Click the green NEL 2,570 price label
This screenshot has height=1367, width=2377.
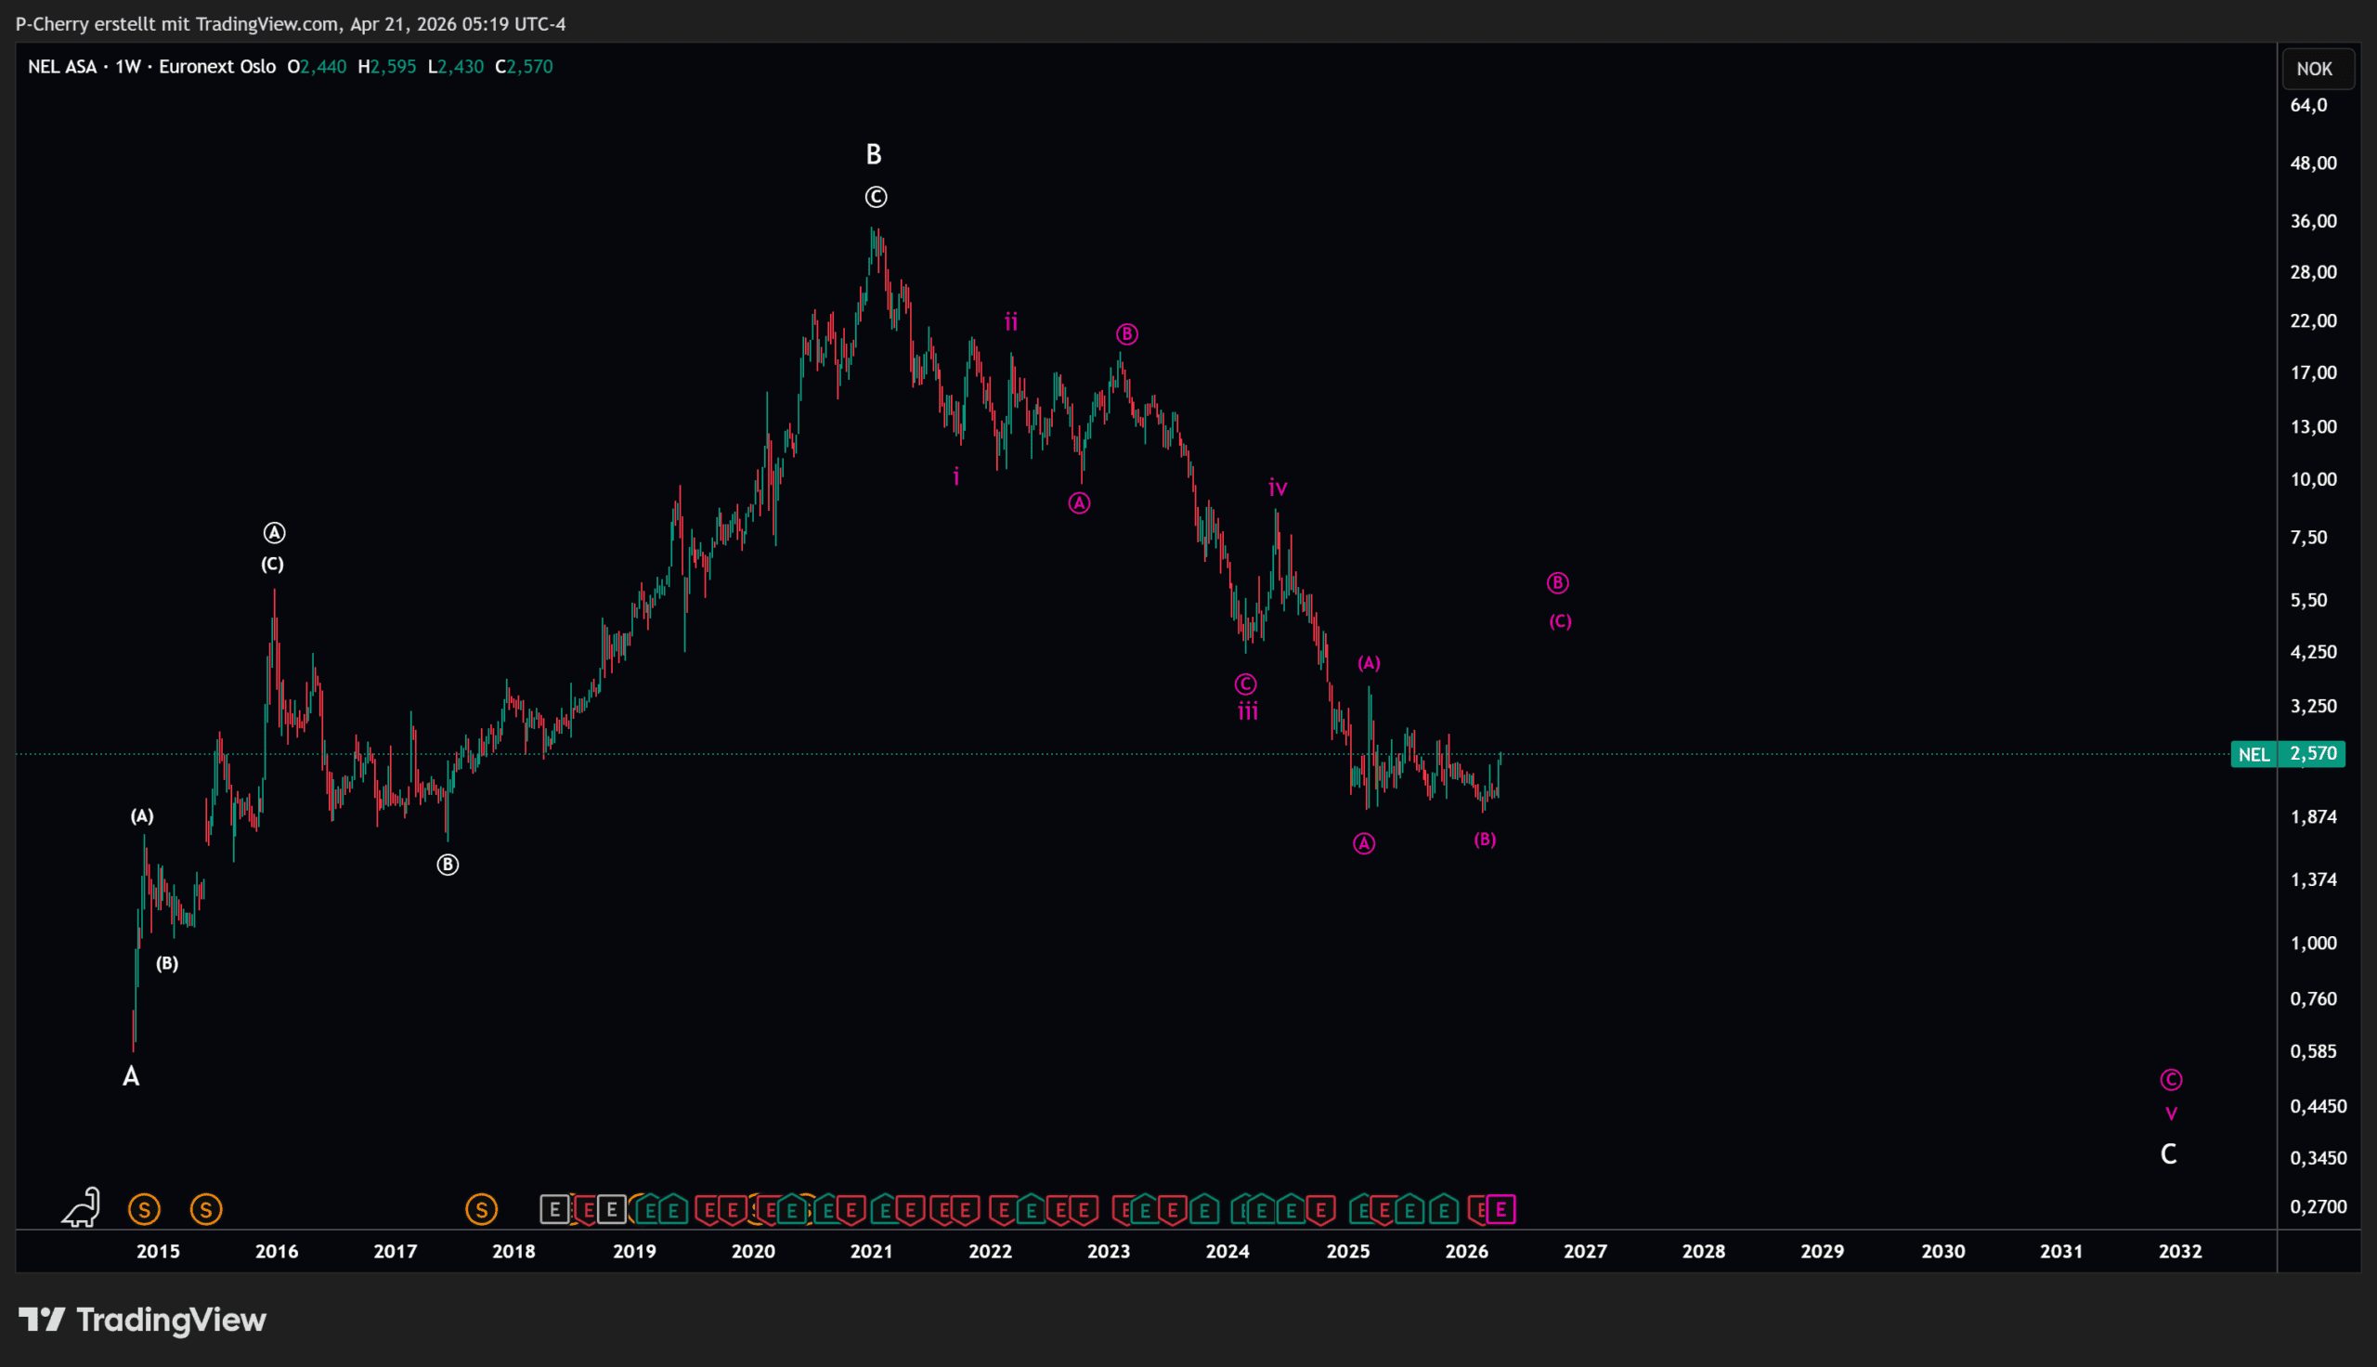tap(2287, 754)
